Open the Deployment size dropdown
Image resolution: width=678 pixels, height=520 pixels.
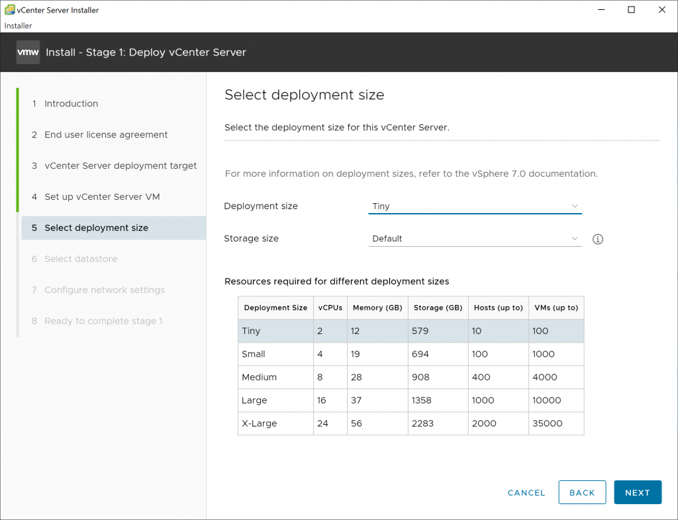coord(475,206)
